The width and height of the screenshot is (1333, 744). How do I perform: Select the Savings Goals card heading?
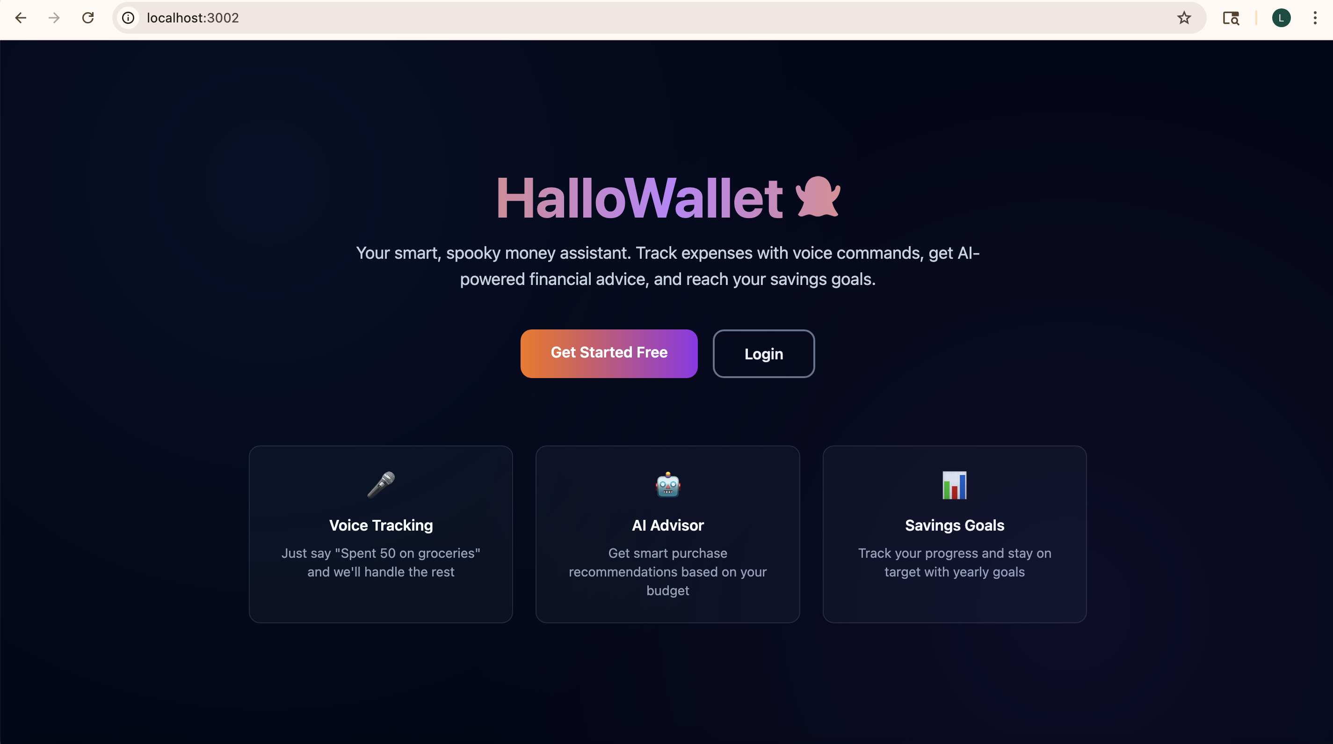pyautogui.click(x=954, y=525)
